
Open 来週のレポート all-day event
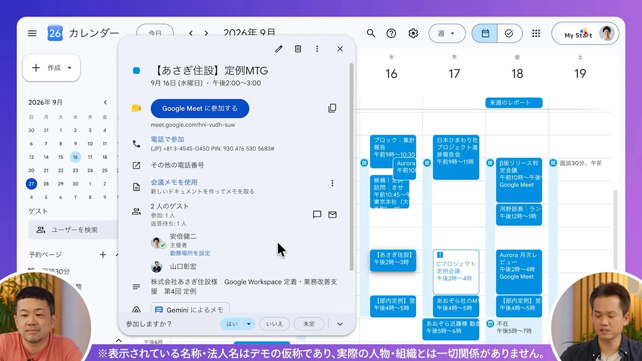click(514, 103)
